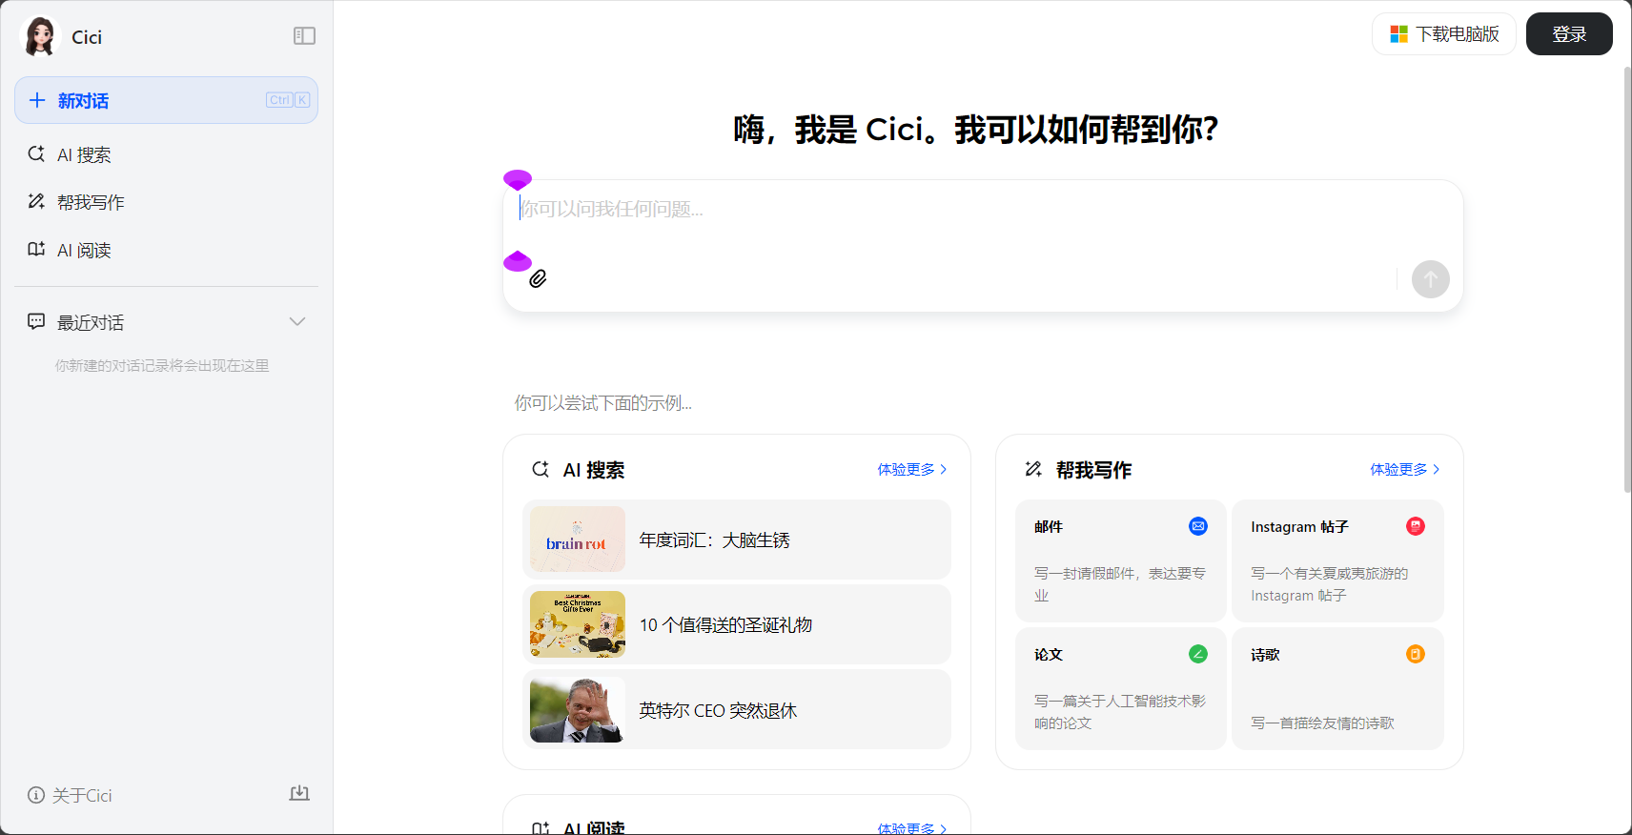This screenshot has width=1632, height=835.
Task: Click the download app icon in sidebar footer
Action: 299,793
